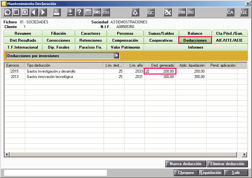Open help with the question mark icon

[79, 12]
